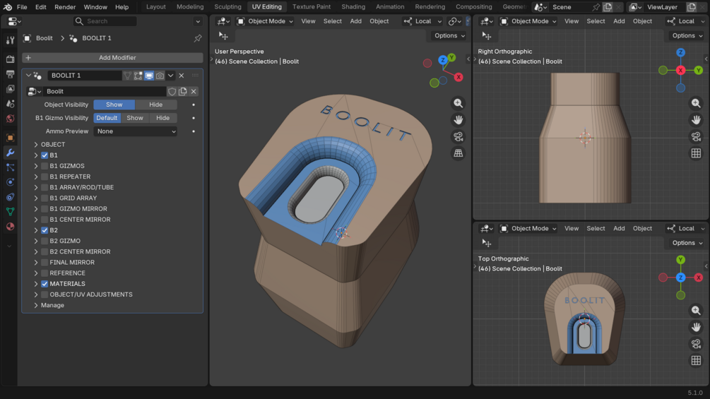Toggle the MATERIALS checkbox
The height and width of the screenshot is (399, 710).
45,284
